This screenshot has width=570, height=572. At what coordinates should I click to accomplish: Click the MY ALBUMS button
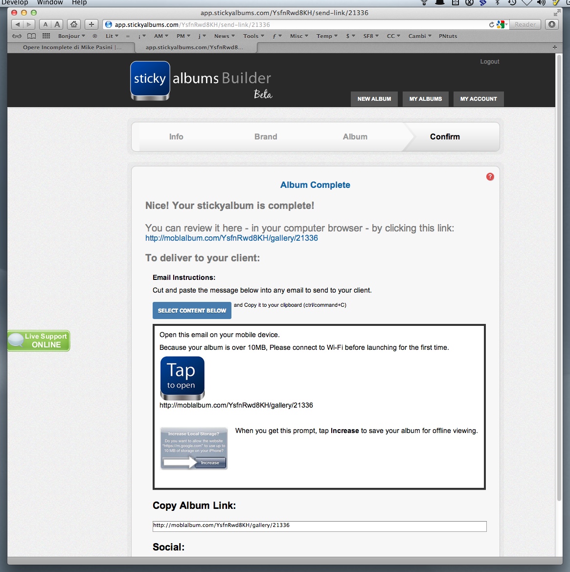[425, 99]
